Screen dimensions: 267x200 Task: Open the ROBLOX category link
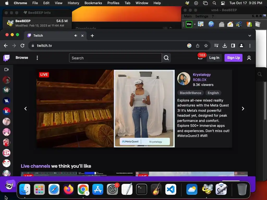click(199, 80)
